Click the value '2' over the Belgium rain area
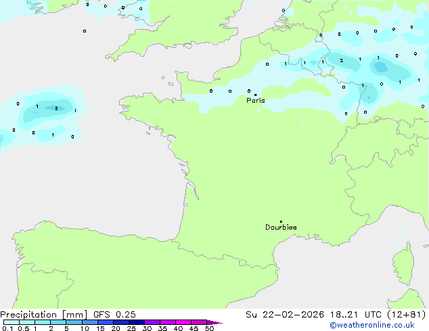Image resolution: width=429 pixels, height=331 pixels. click(341, 60)
